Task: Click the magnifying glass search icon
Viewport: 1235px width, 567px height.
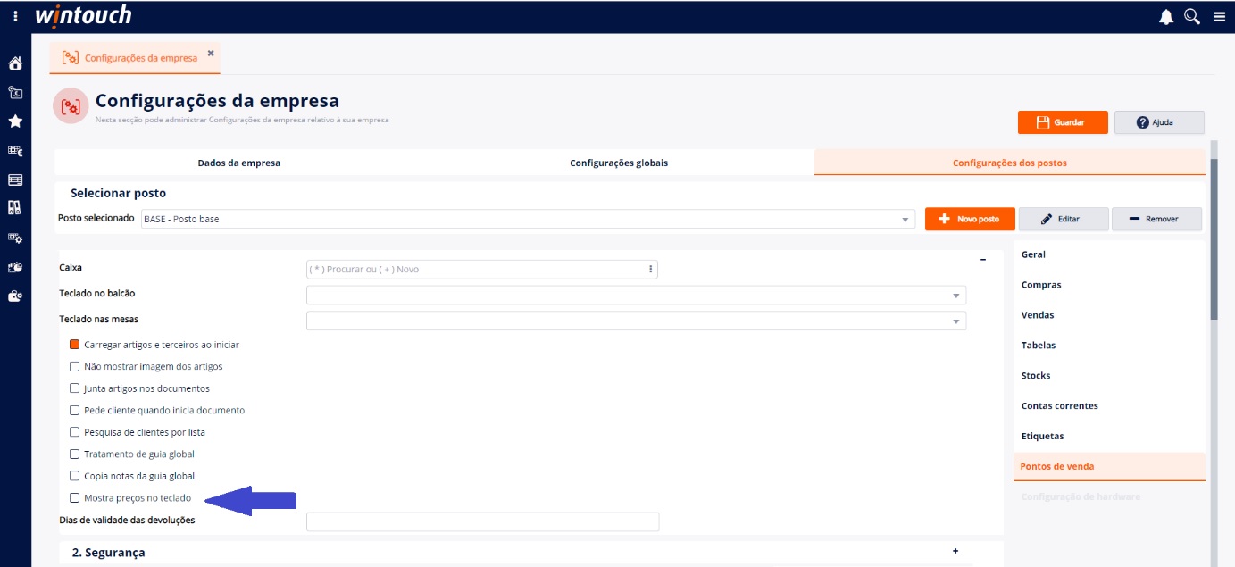Action: click(1192, 17)
